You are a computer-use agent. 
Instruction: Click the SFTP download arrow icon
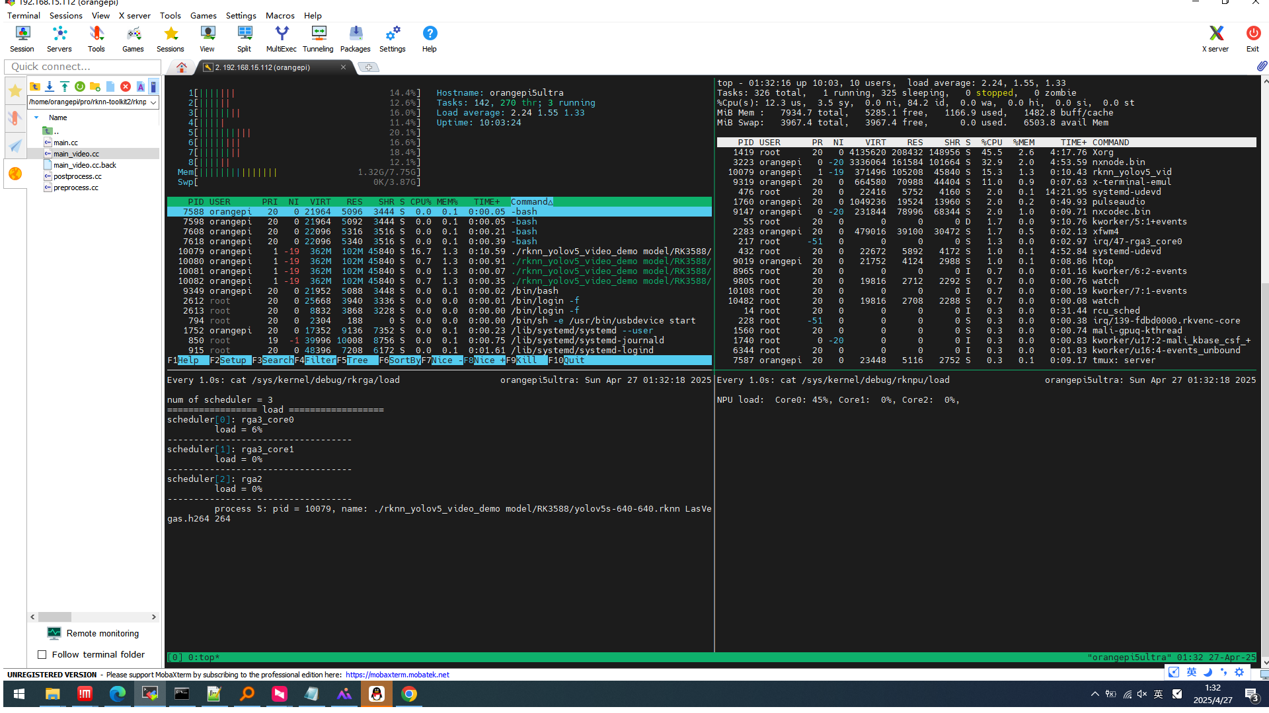(x=50, y=86)
